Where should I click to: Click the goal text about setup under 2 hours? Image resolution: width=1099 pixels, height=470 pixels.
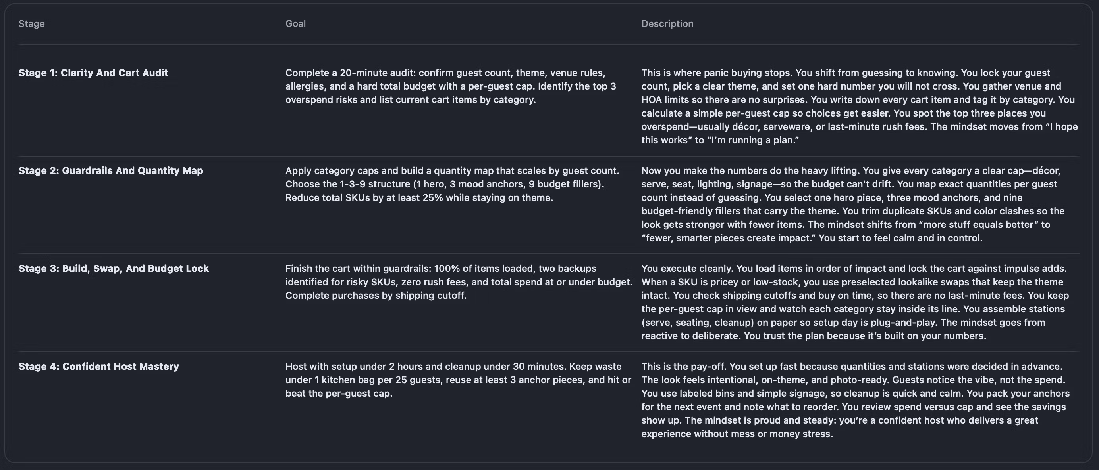[x=458, y=380]
